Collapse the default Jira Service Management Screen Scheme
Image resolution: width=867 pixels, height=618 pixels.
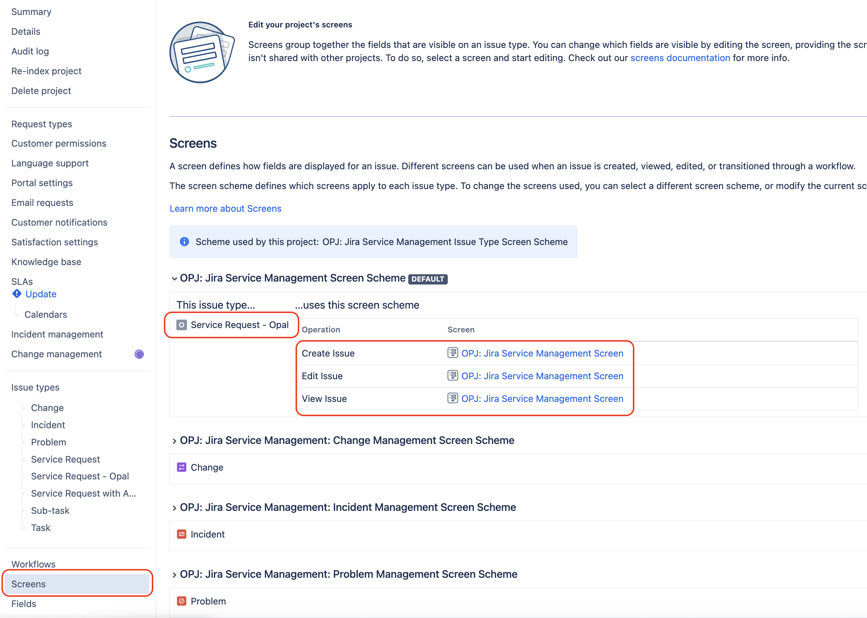coord(174,279)
